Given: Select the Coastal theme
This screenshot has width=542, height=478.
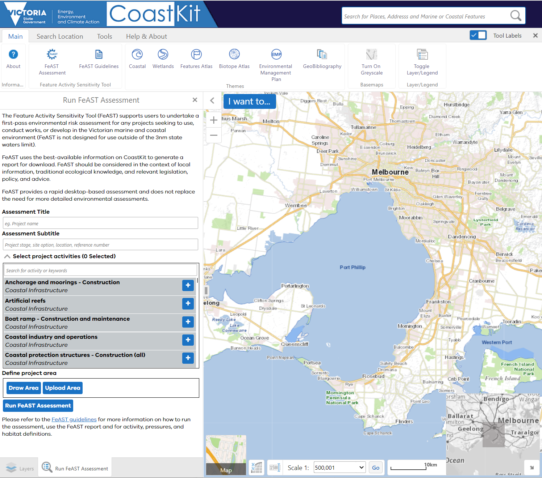Looking at the screenshot, I should click(x=137, y=54).
